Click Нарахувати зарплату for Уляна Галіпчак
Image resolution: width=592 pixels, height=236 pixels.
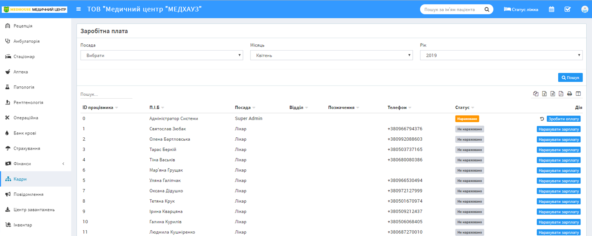pos(559,180)
